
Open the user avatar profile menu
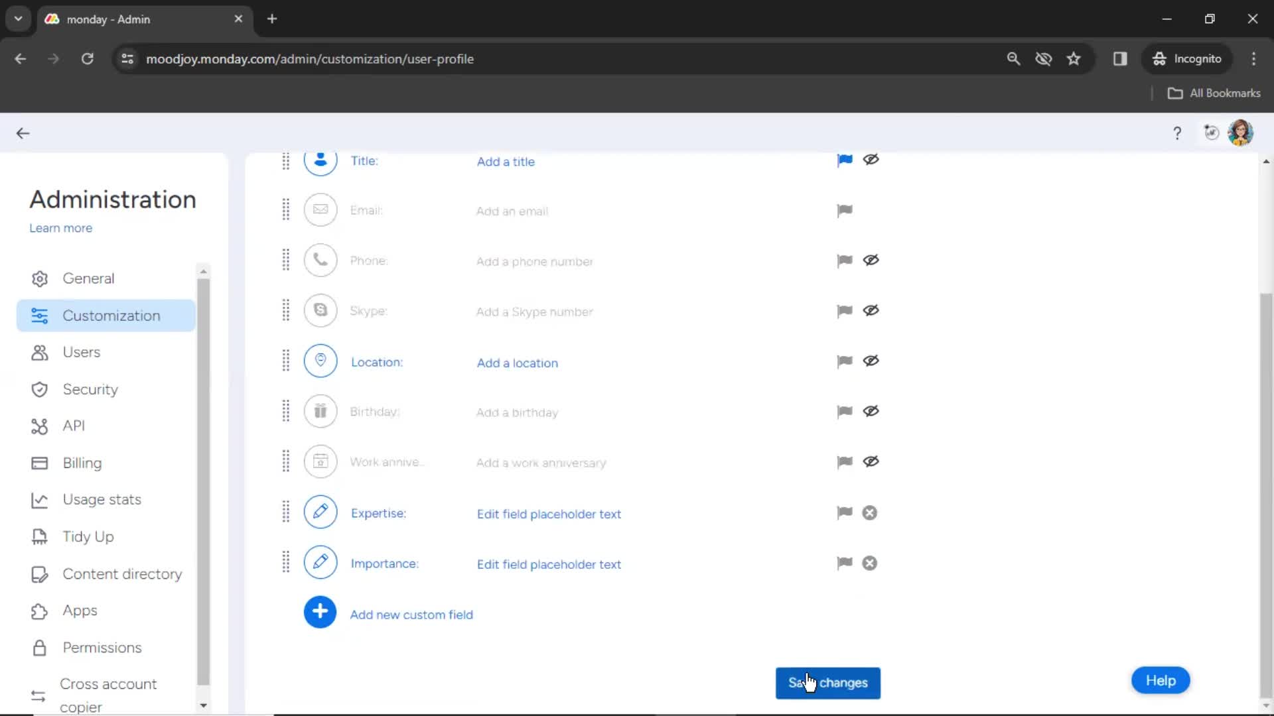(x=1240, y=133)
